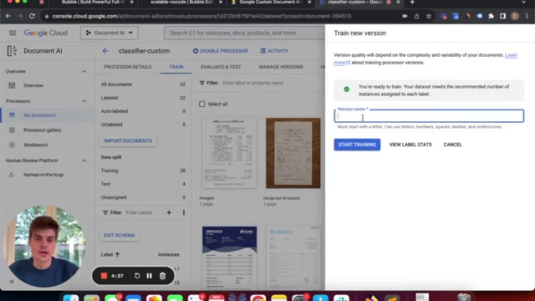The height and width of the screenshot is (301, 535).
Task: Reload the browser page
Action: click(x=32, y=16)
